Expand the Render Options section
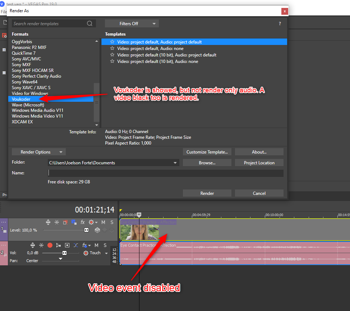This screenshot has height=311, width=350. pyautogui.click(x=38, y=152)
